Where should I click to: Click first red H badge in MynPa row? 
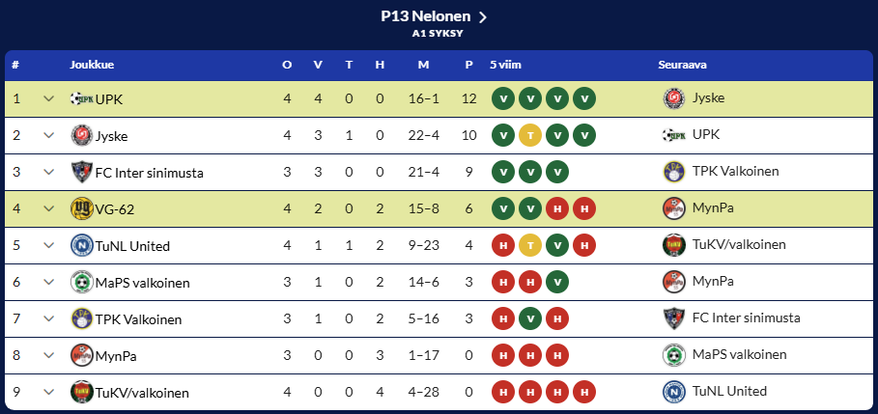(x=503, y=356)
